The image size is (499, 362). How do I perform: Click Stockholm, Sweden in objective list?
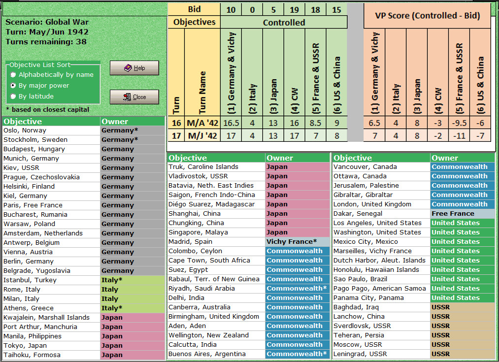(x=83, y=140)
